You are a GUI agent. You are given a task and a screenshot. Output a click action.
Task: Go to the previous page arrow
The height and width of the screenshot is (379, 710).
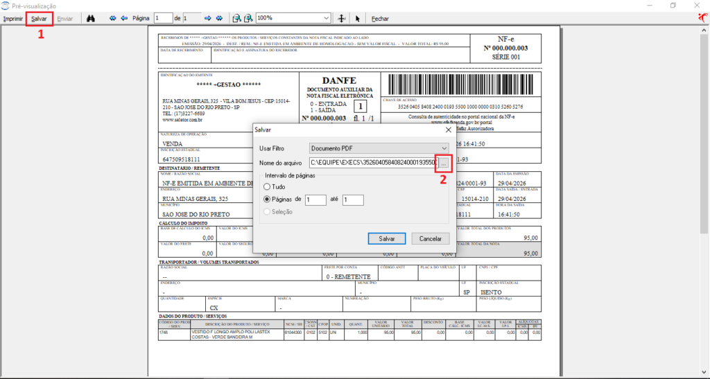tap(124, 19)
